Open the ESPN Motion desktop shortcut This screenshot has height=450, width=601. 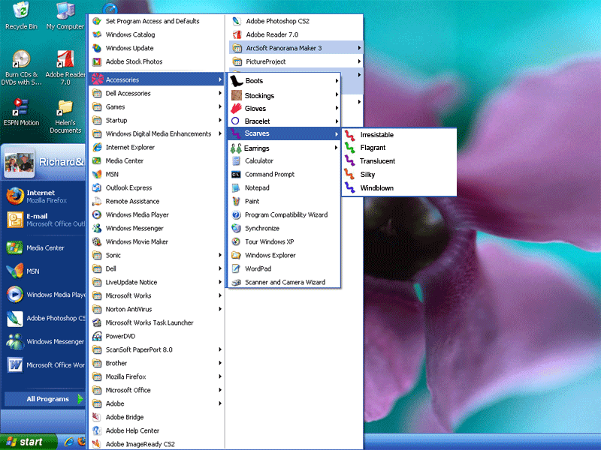(21, 112)
